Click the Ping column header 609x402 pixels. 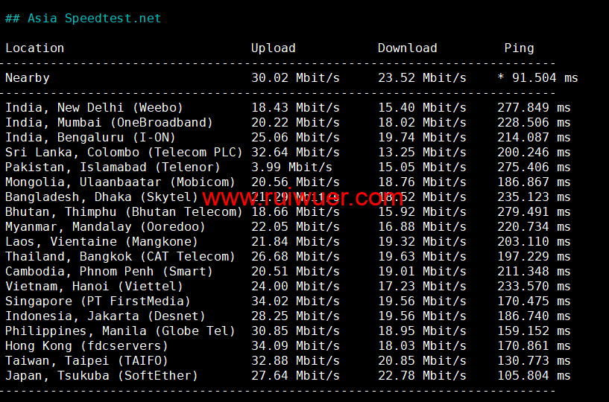519,48
